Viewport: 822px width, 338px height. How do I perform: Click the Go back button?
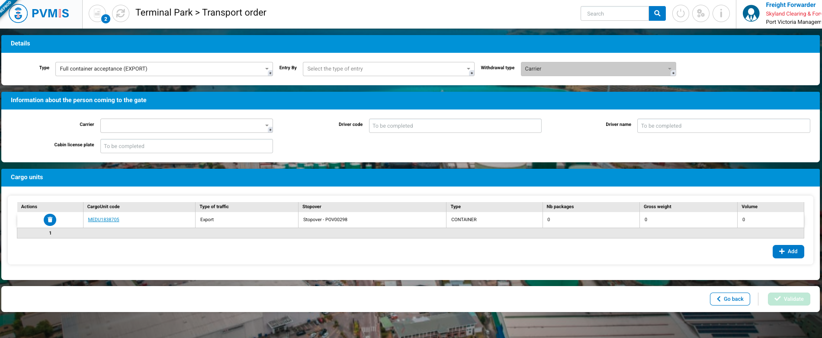(x=730, y=299)
